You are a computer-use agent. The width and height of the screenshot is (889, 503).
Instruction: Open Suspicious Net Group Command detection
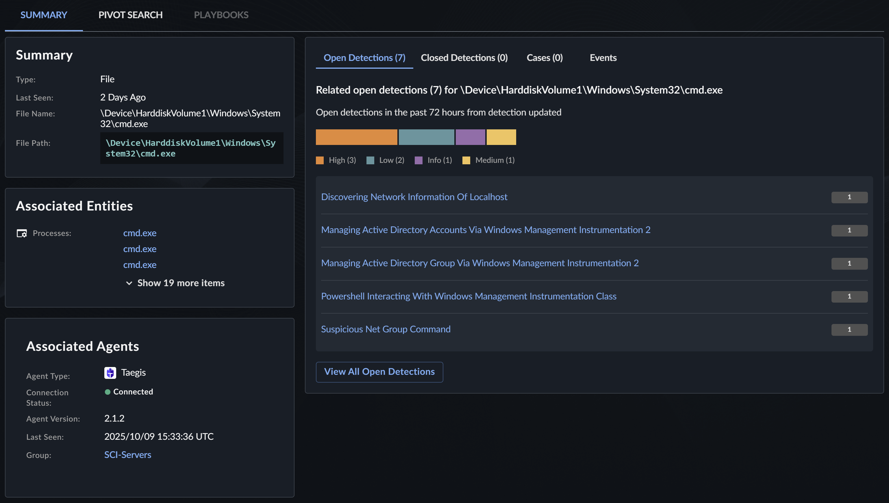[x=386, y=329]
